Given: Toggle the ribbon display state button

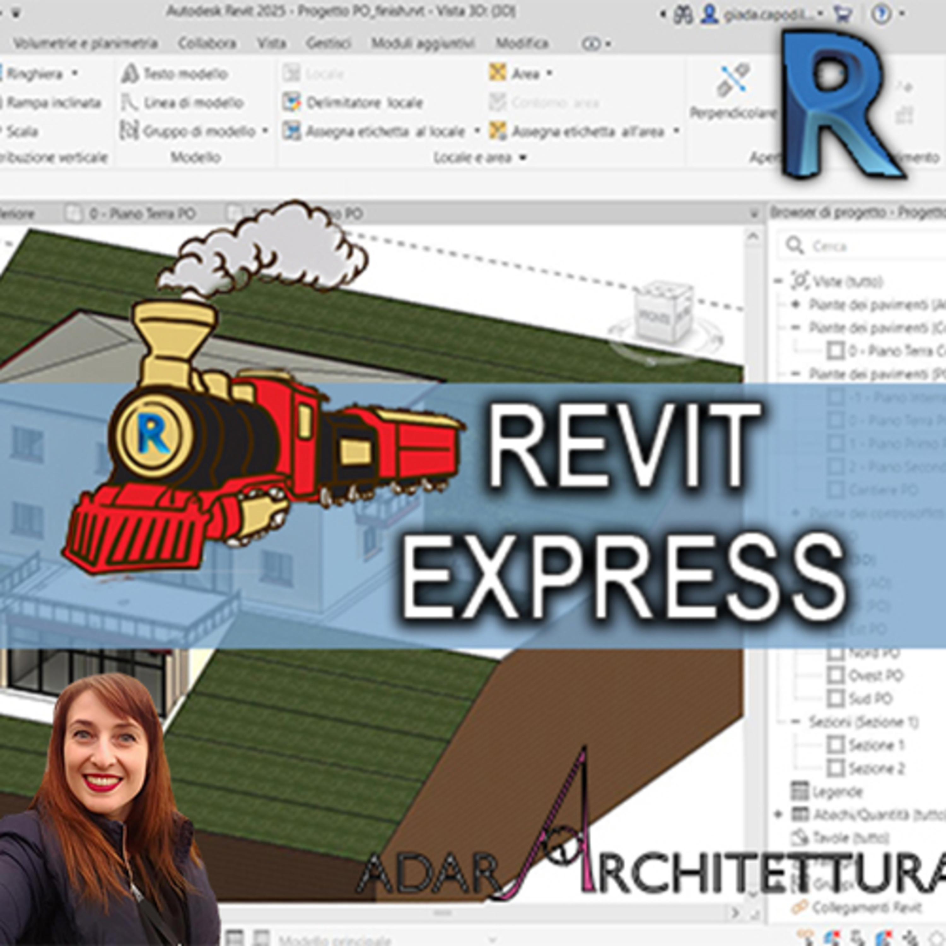Looking at the screenshot, I should 591,44.
